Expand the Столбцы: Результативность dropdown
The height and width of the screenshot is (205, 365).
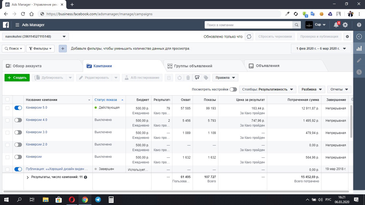(267, 89)
